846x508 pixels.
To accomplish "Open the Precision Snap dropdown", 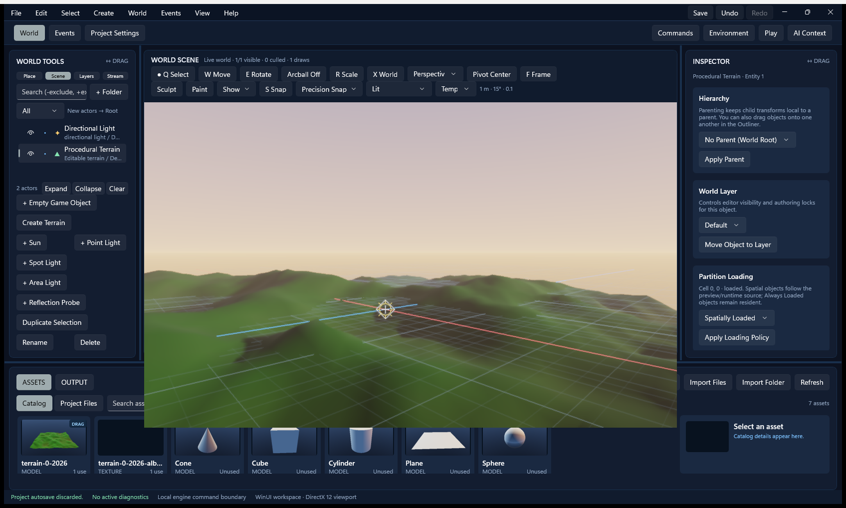I will [x=329, y=89].
